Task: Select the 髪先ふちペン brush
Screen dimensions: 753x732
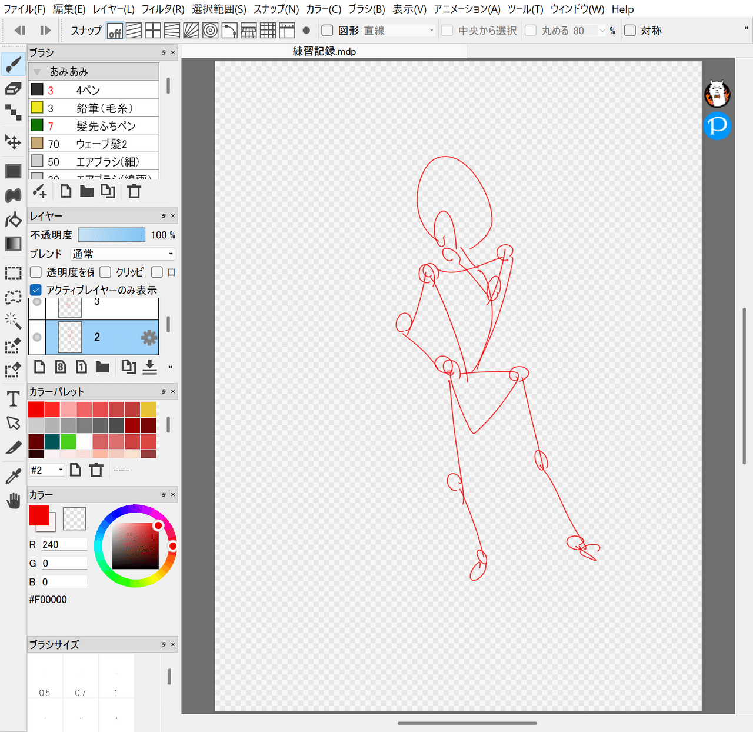Action: (94, 126)
